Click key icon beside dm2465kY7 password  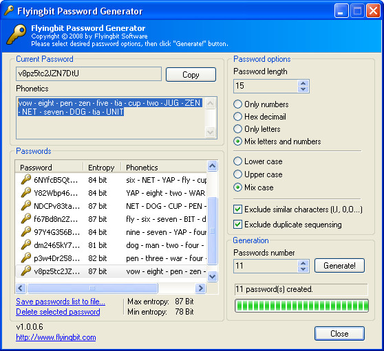tap(25, 245)
